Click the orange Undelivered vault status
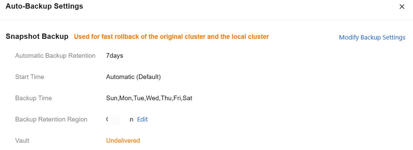This screenshot has width=413, height=150. click(123, 141)
